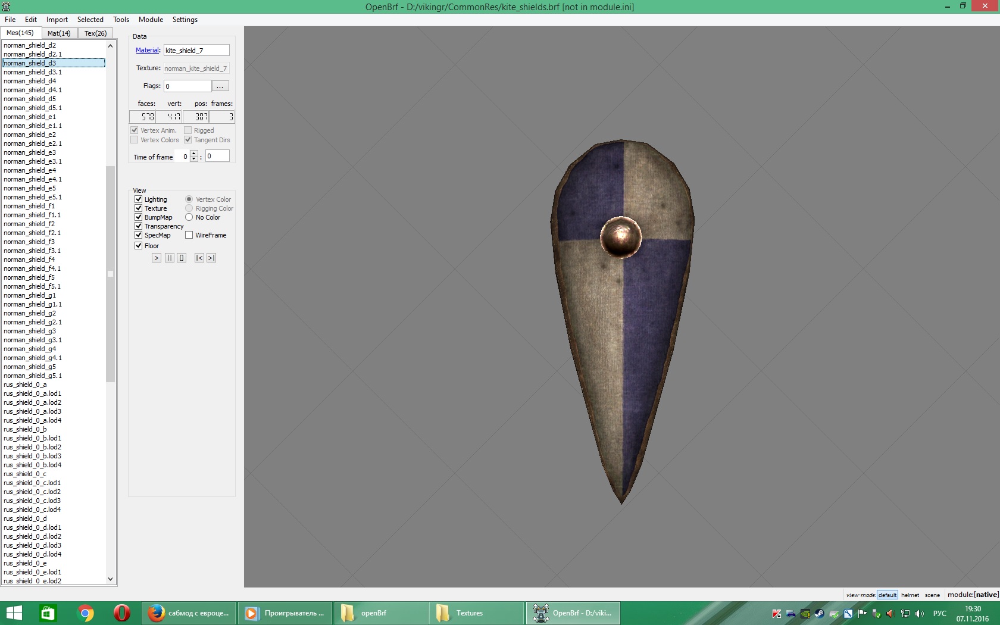
Task: Enable the WireFrame checkbox
Action: coord(189,235)
